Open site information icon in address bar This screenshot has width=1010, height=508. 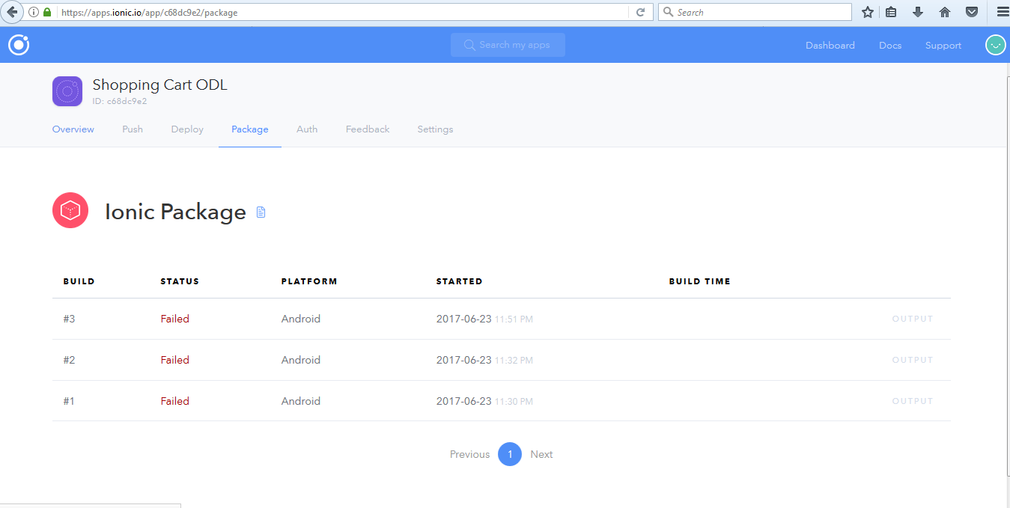click(x=34, y=12)
